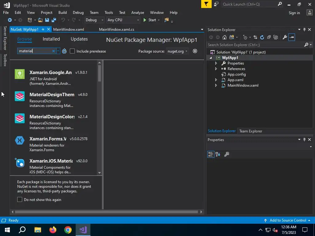Switch to Installed packages tab
The height and width of the screenshot is (236, 315).
(51, 39)
